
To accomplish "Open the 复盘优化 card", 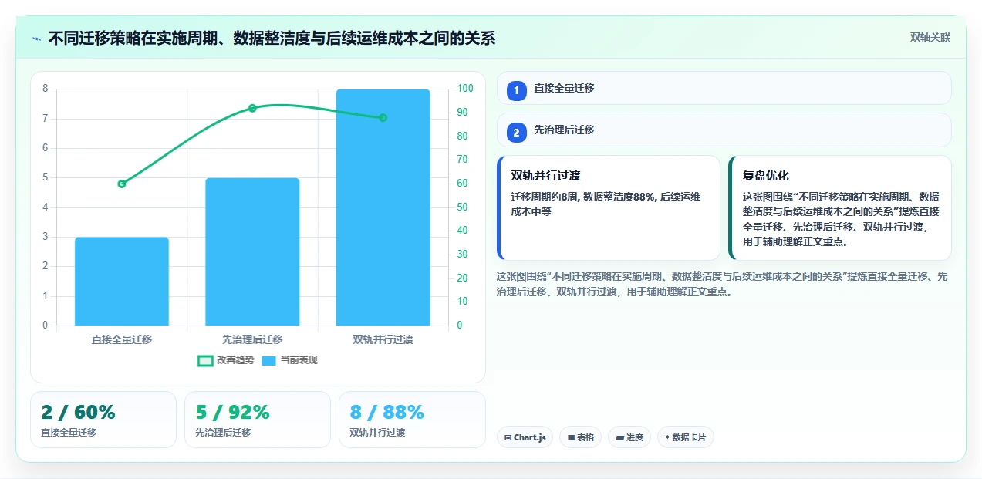I will (x=839, y=208).
